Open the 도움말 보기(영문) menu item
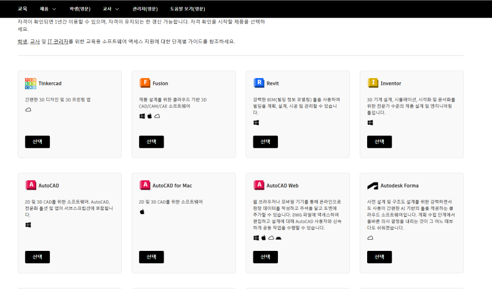Image resolution: width=492 pixels, height=289 pixels. tap(188, 9)
